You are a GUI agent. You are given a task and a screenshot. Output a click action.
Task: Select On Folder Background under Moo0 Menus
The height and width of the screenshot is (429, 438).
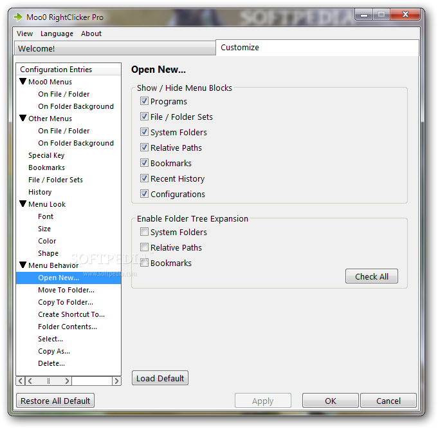tap(76, 106)
